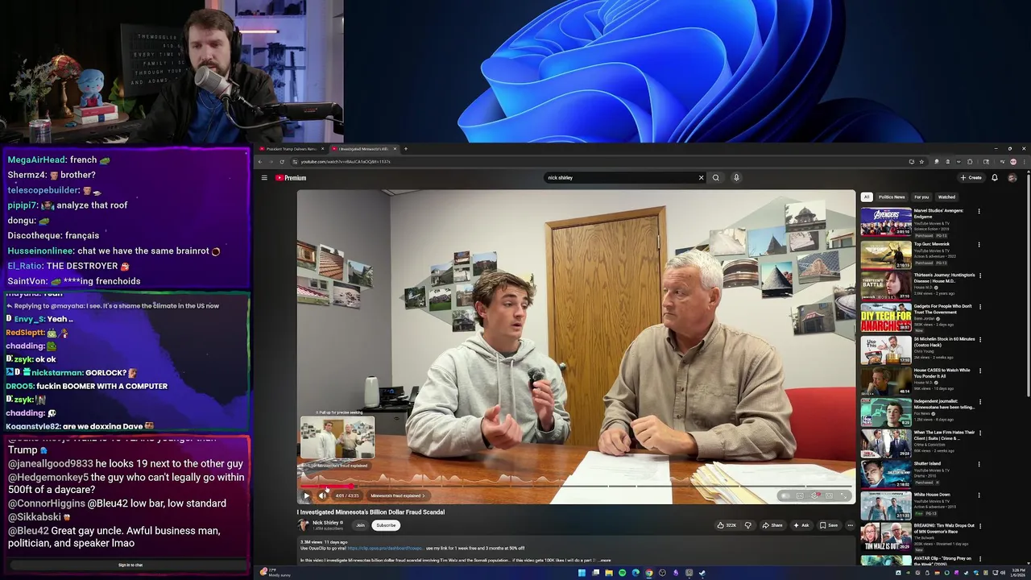
Task: Open more options for the Top Gun: Maverick card
Action: 979,244
